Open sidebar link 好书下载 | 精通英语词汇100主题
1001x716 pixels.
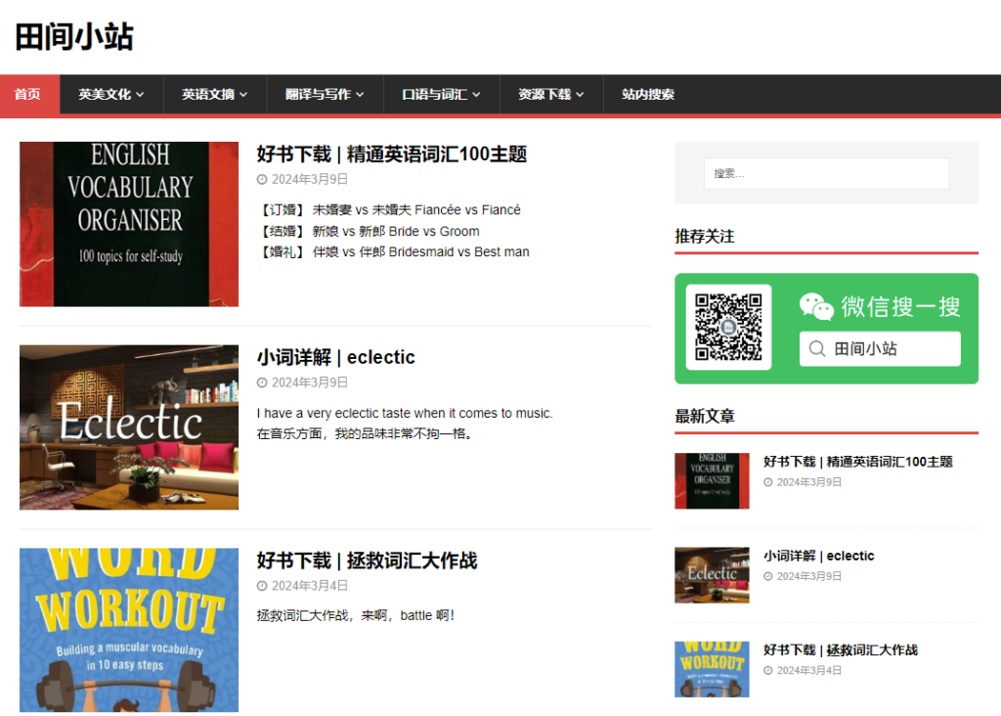pyautogui.click(x=858, y=462)
